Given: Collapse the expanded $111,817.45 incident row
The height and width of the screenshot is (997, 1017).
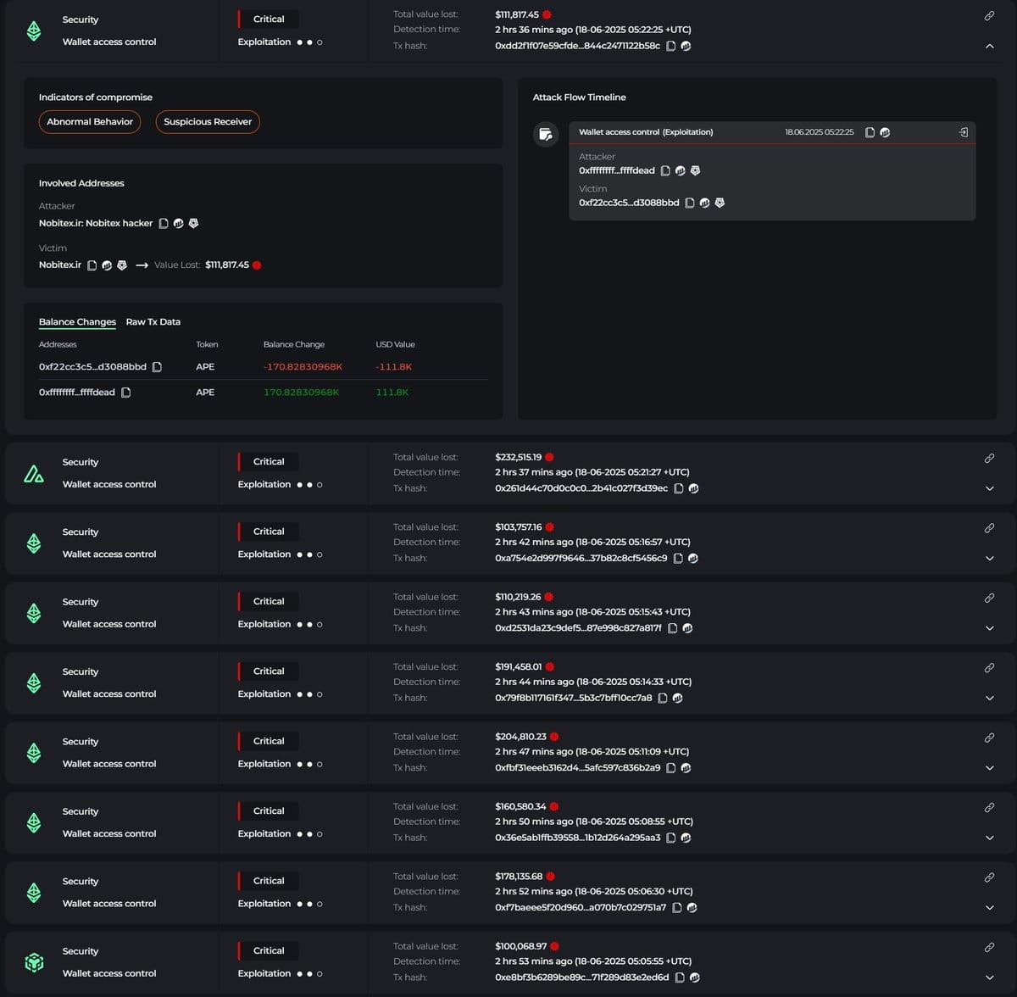Looking at the screenshot, I should click(x=989, y=46).
